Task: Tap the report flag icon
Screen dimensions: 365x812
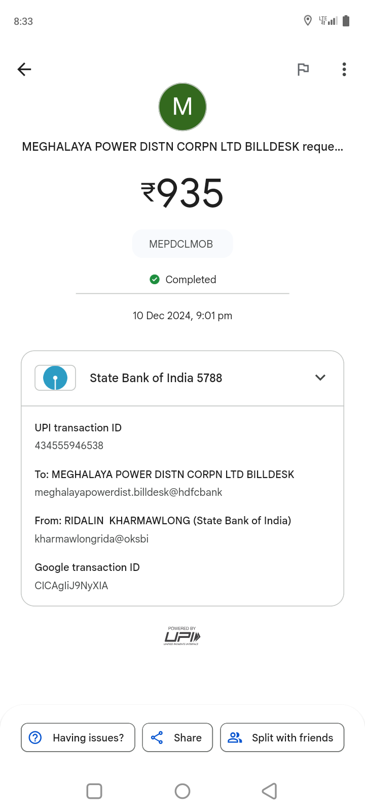Action: pos(303,69)
